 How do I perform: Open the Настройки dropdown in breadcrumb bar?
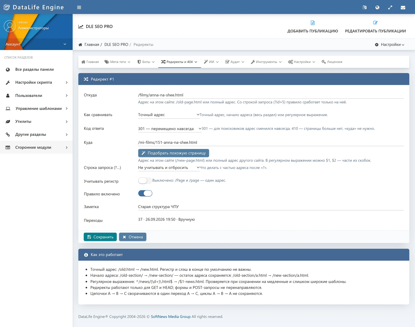tap(390, 45)
